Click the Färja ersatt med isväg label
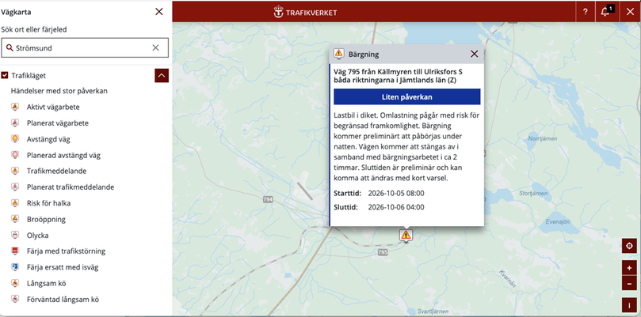Screen dimensions: 641x317 pyautogui.click(x=63, y=267)
